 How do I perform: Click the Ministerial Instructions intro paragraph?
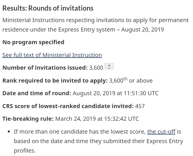96,25
